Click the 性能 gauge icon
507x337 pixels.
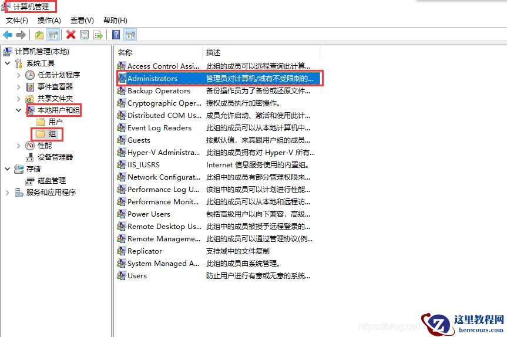click(x=30, y=146)
